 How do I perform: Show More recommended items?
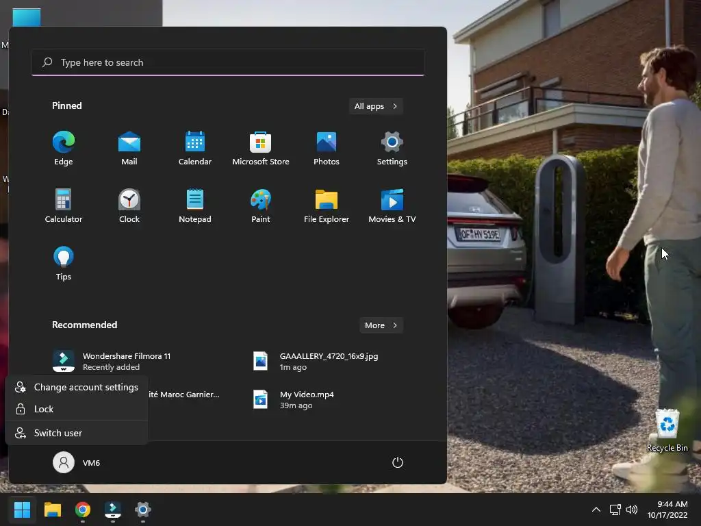pyautogui.click(x=381, y=325)
